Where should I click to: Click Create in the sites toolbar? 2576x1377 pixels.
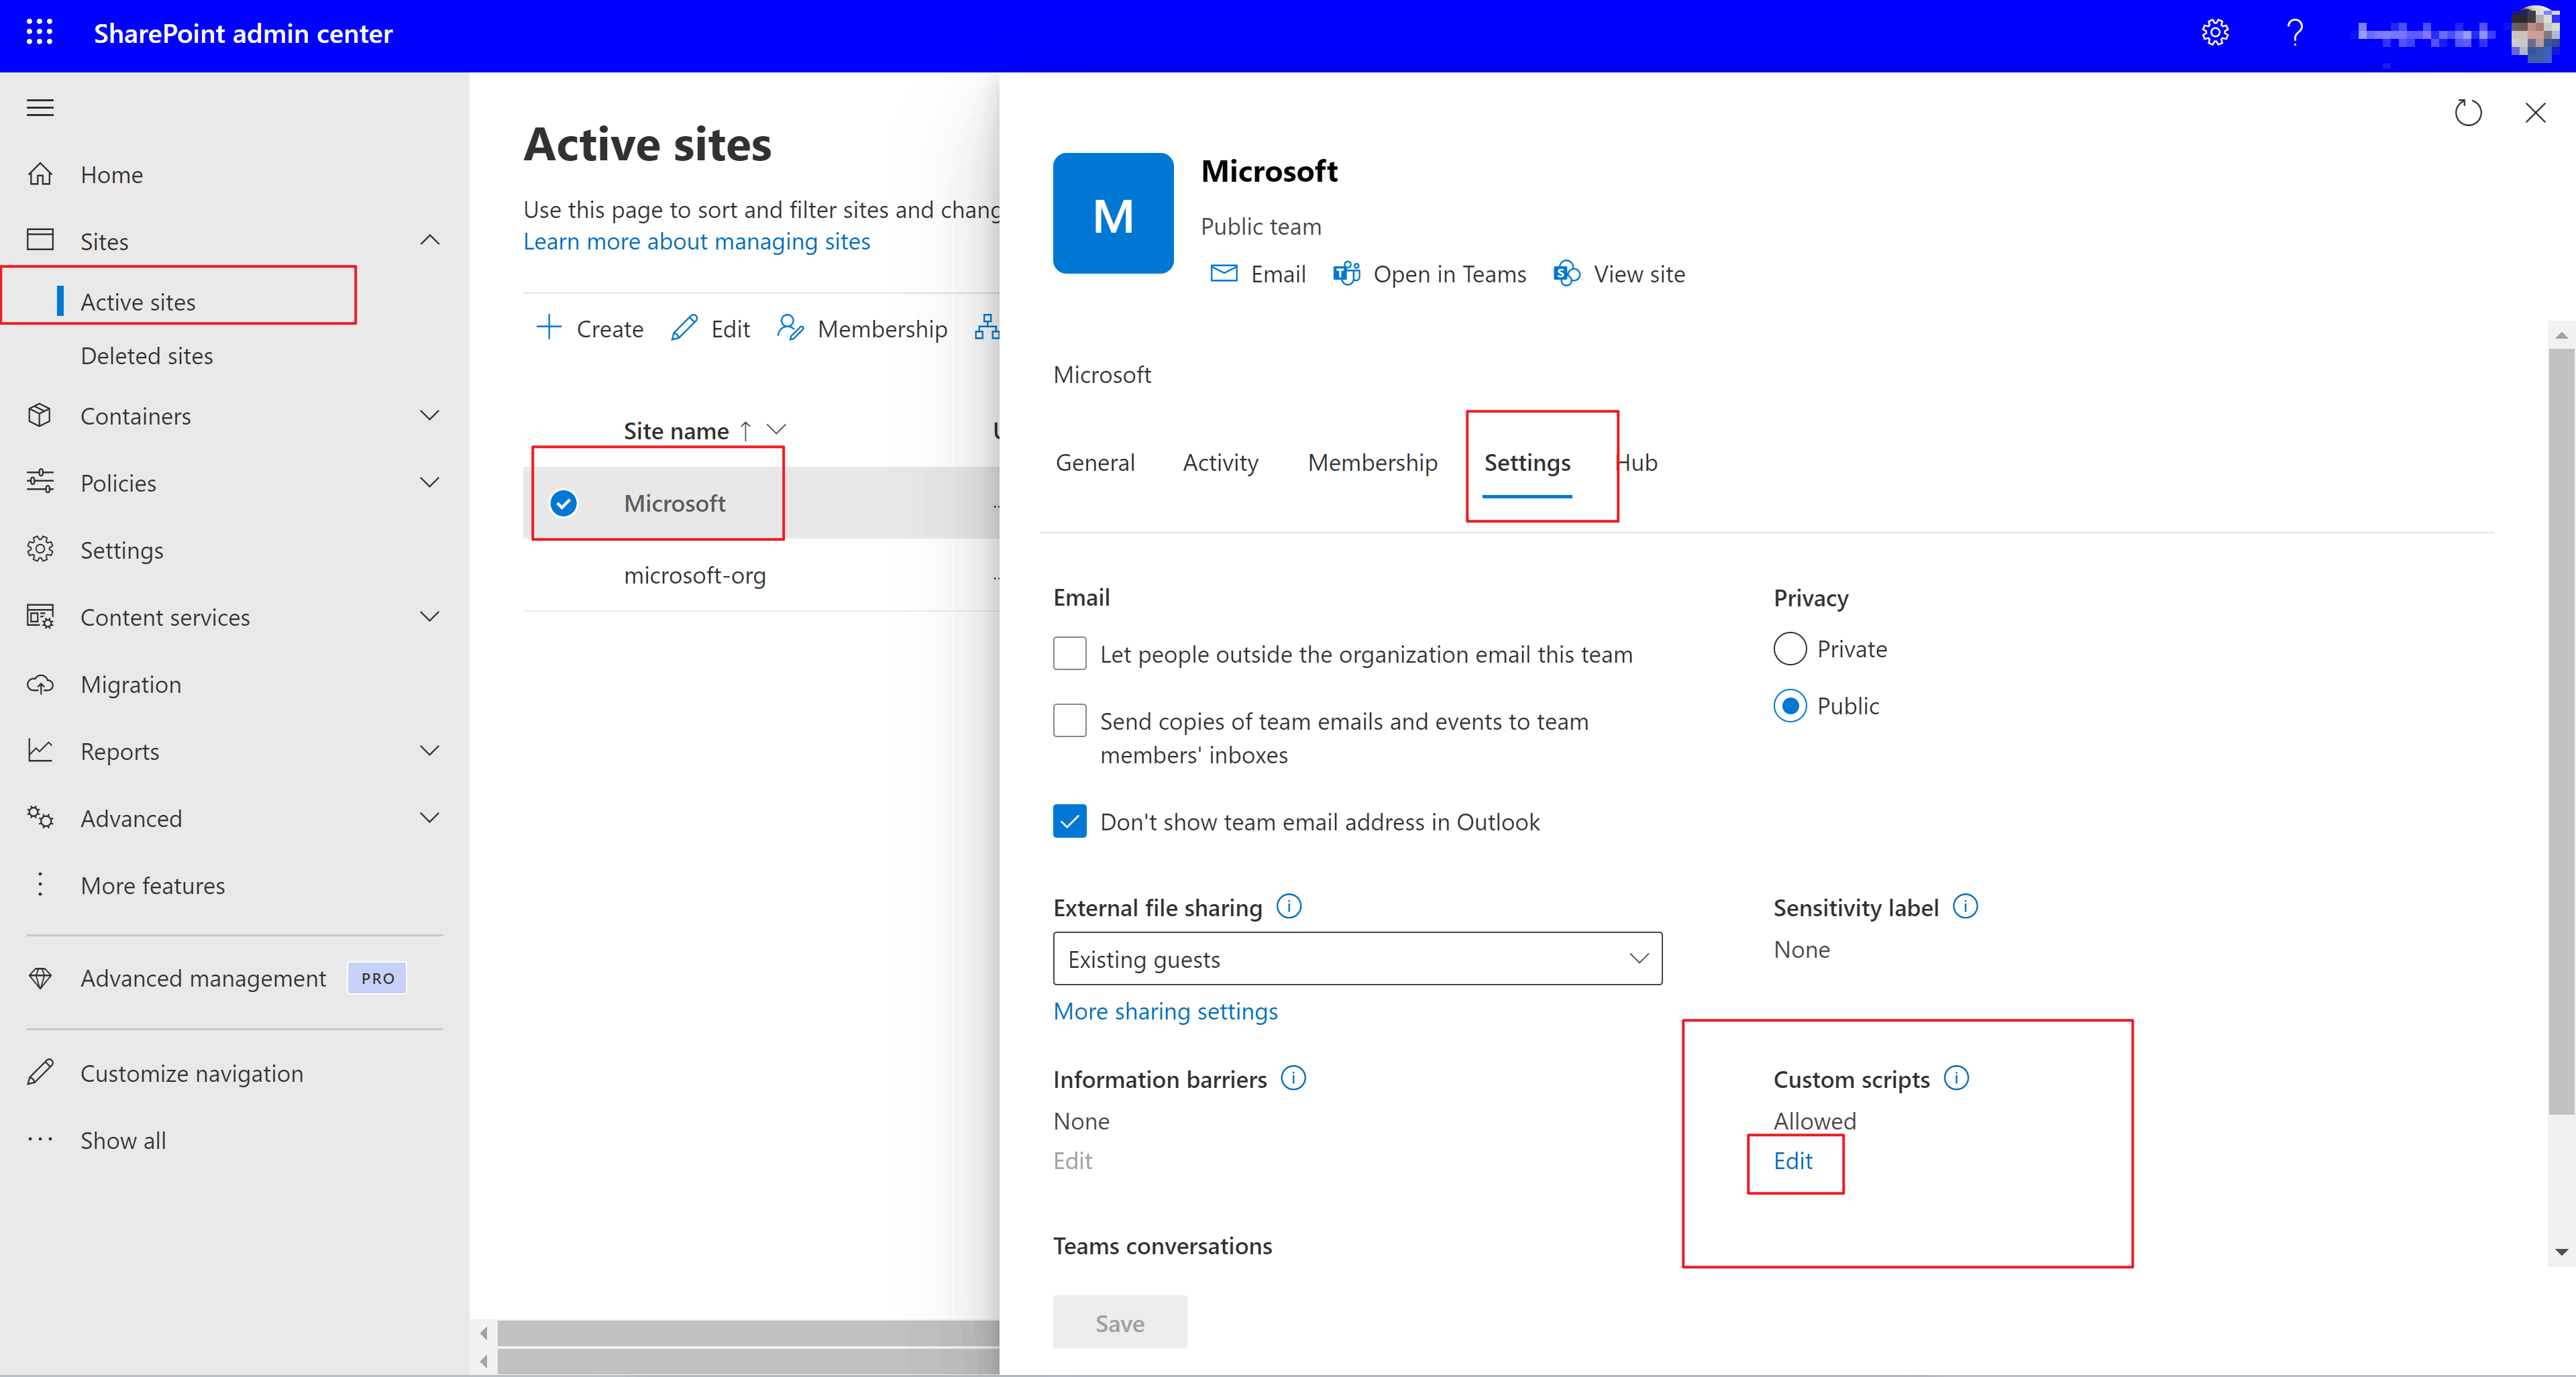(x=590, y=329)
